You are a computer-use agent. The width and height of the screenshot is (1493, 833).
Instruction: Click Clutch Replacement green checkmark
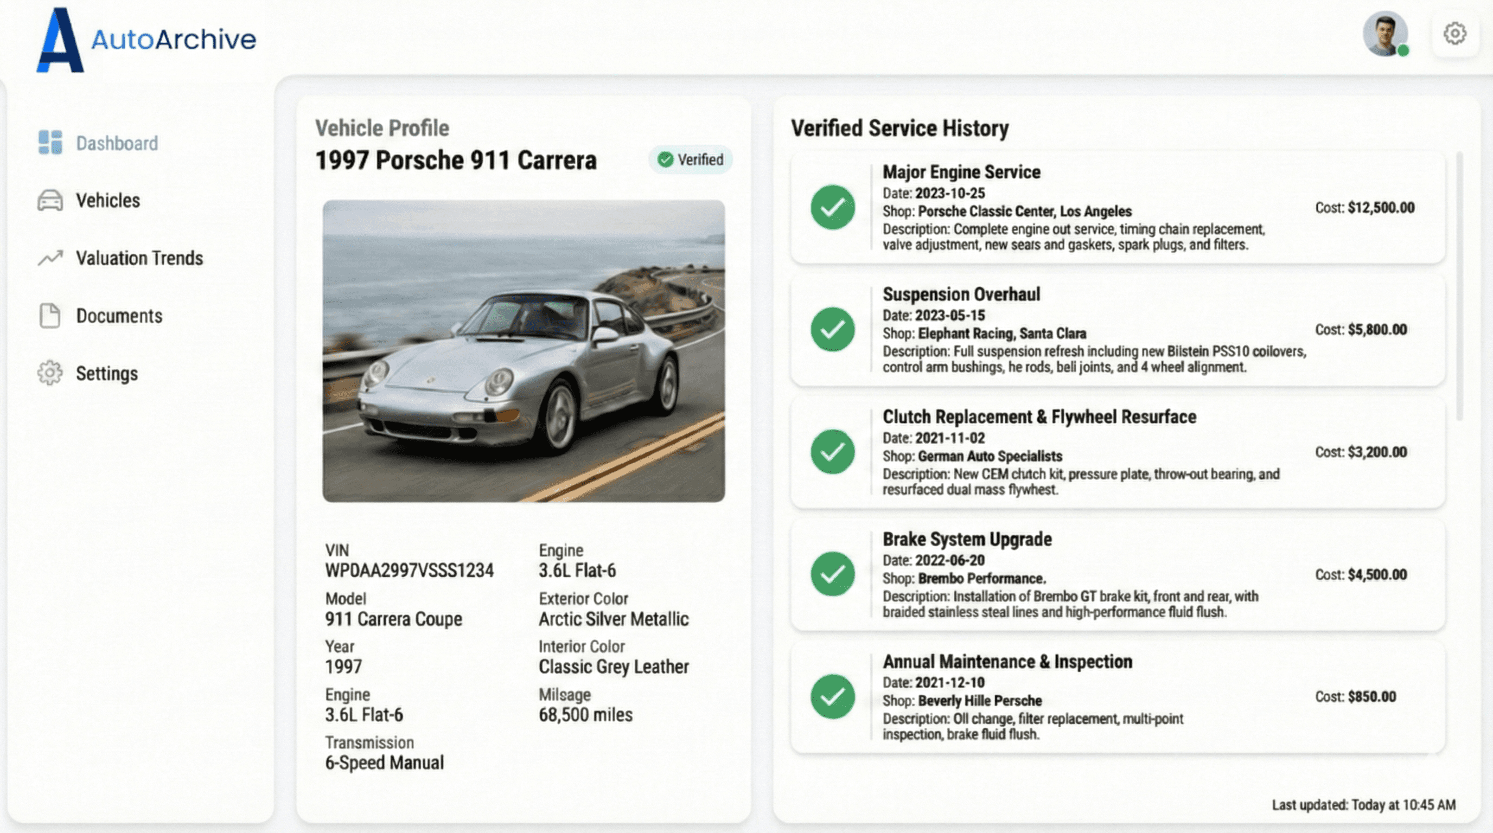(832, 452)
